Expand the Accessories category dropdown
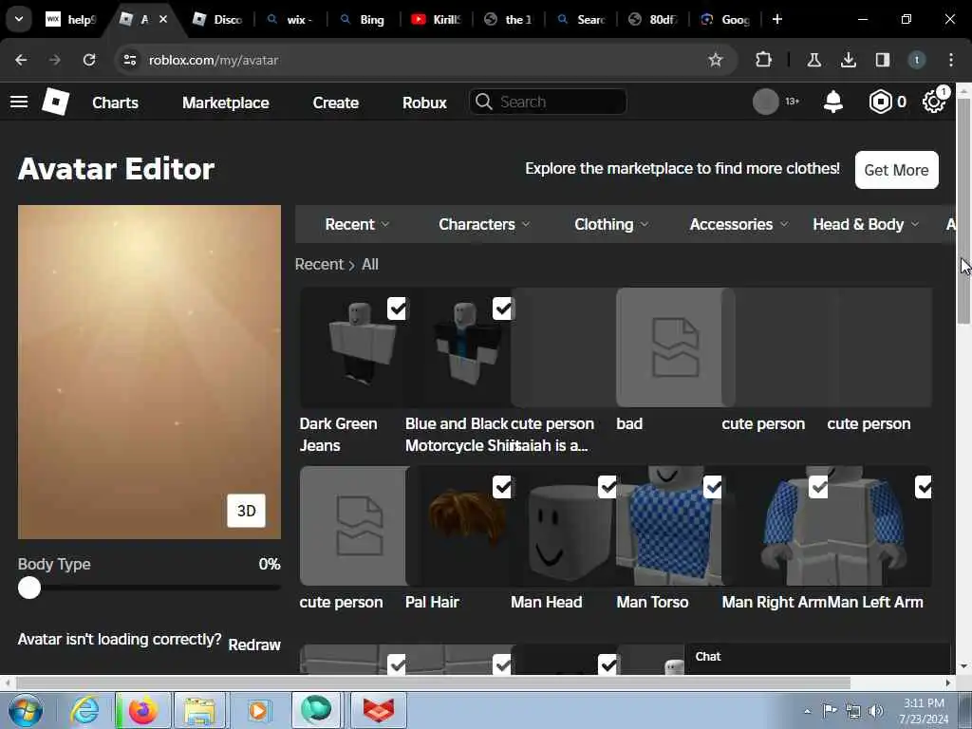 point(738,224)
